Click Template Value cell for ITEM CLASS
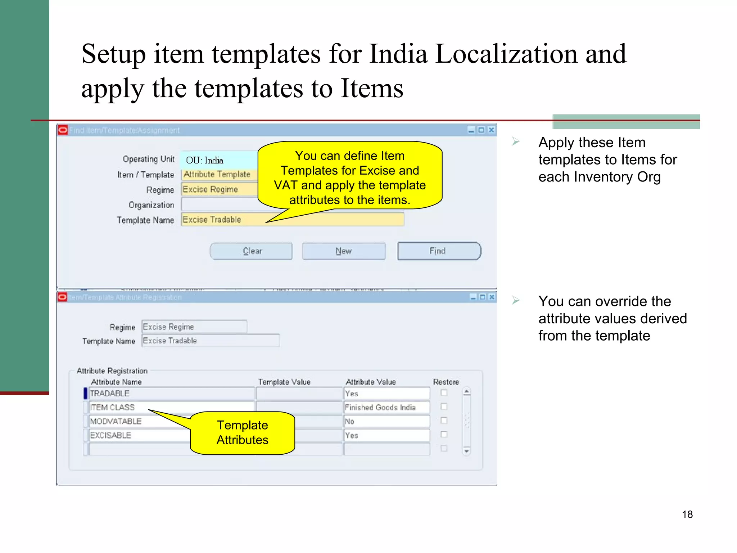The image size is (737, 553). (299, 407)
